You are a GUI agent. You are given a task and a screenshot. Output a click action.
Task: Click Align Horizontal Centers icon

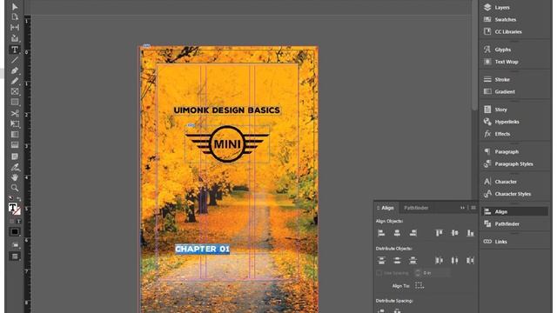[x=397, y=233]
